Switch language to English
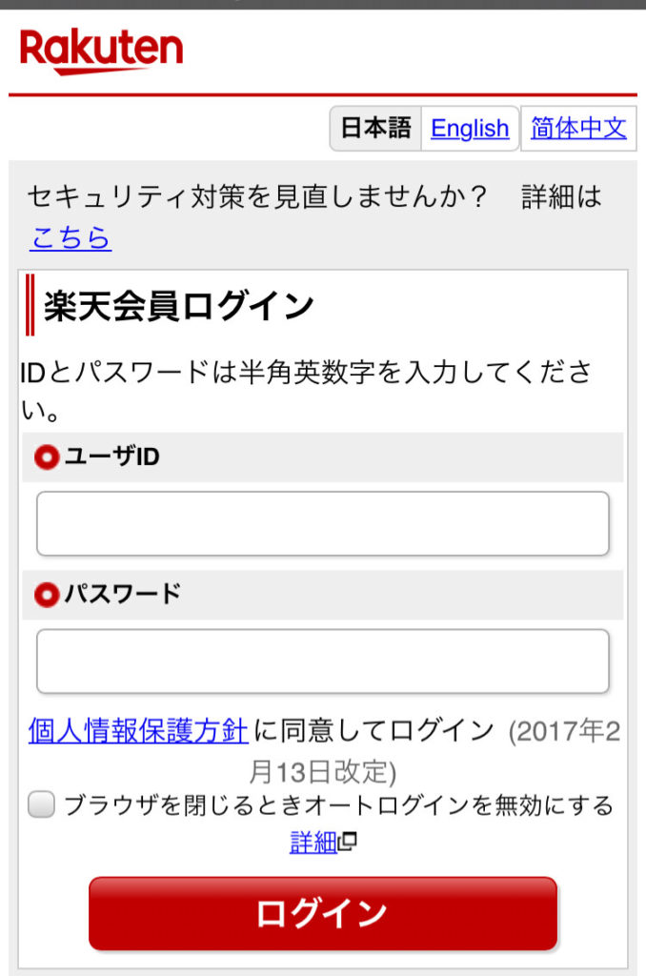Viewport: 646px width, 976px height. [x=470, y=129]
